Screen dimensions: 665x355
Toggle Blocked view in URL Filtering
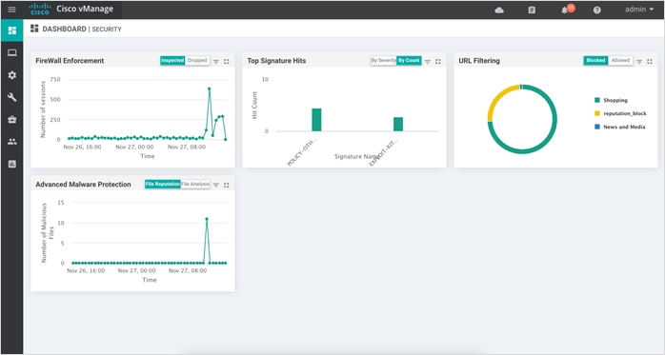coord(595,61)
